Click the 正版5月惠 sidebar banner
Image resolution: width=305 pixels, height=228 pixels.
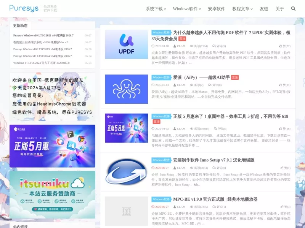(x=52, y=146)
